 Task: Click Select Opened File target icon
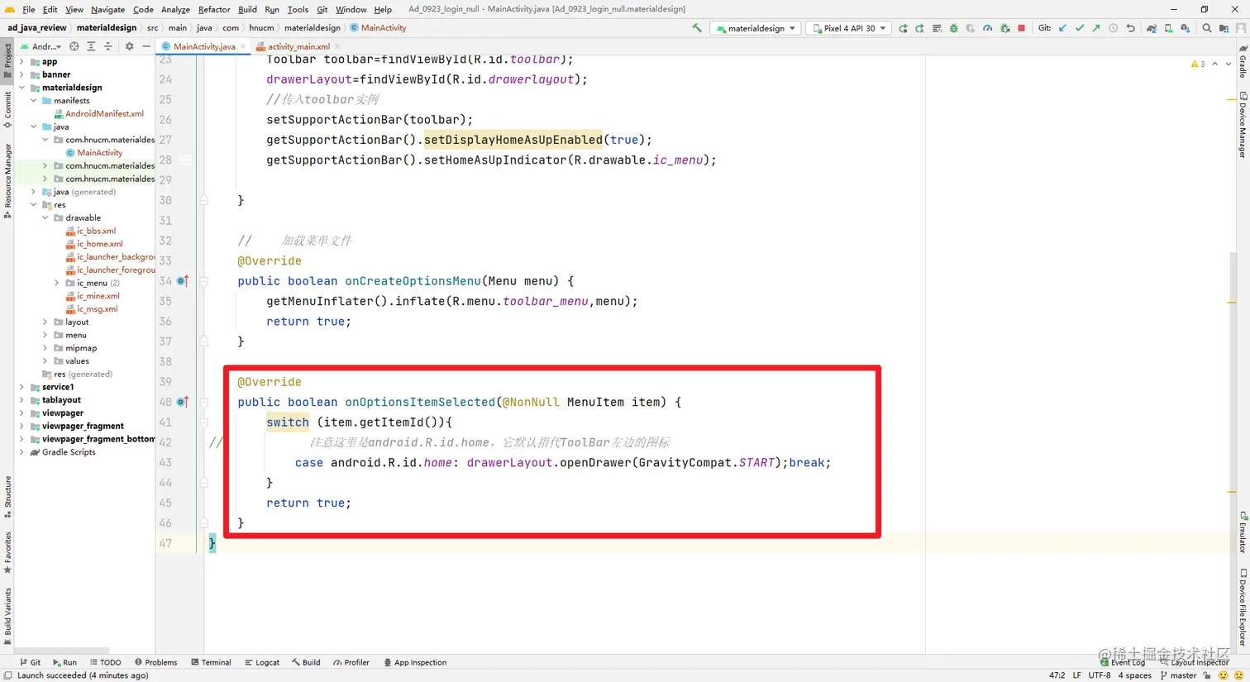(x=74, y=46)
